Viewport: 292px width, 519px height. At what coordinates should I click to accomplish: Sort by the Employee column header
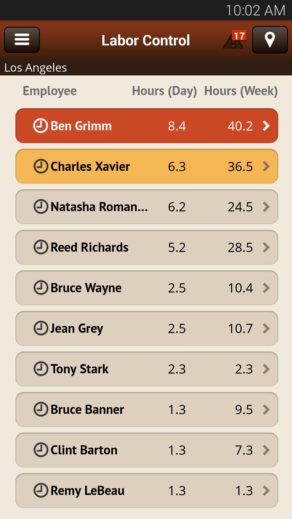[50, 91]
